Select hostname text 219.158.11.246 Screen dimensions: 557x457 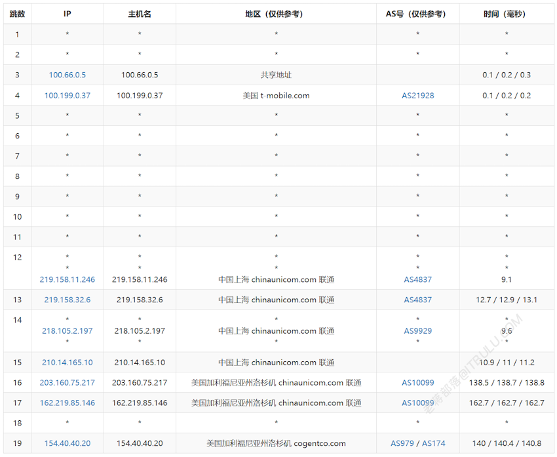click(x=140, y=280)
